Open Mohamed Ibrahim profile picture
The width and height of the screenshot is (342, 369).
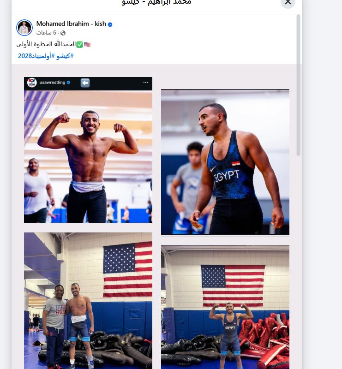[24, 28]
